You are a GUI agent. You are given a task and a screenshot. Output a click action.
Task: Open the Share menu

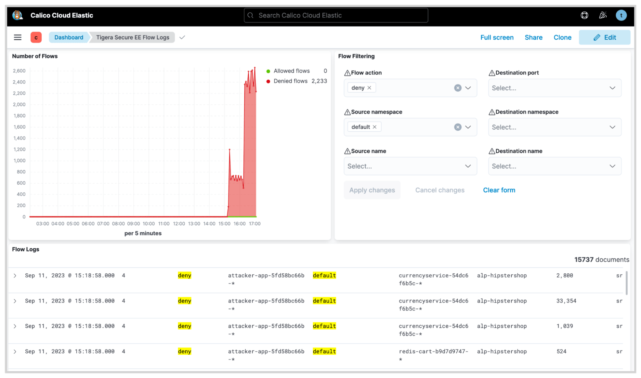point(533,37)
